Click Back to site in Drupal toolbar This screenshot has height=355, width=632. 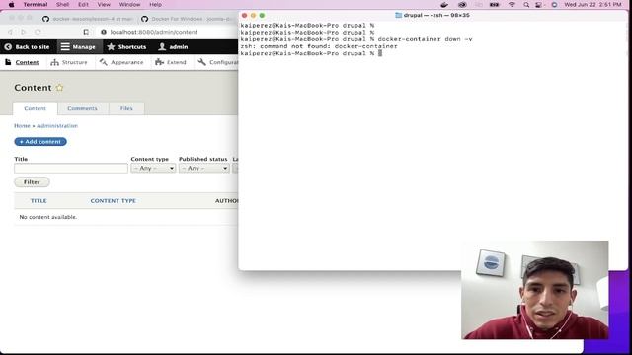click(28, 47)
